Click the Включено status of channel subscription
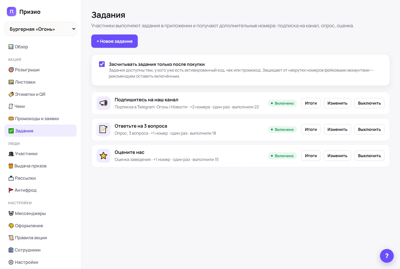 (282, 103)
